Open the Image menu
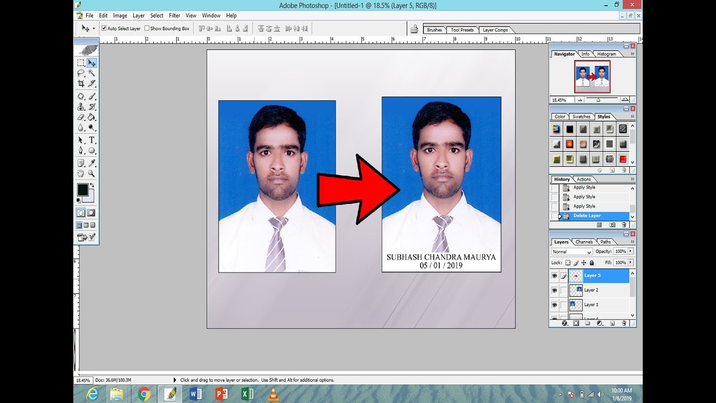 120,16
